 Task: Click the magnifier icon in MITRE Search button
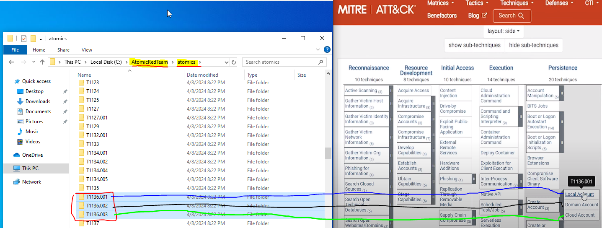pos(521,16)
